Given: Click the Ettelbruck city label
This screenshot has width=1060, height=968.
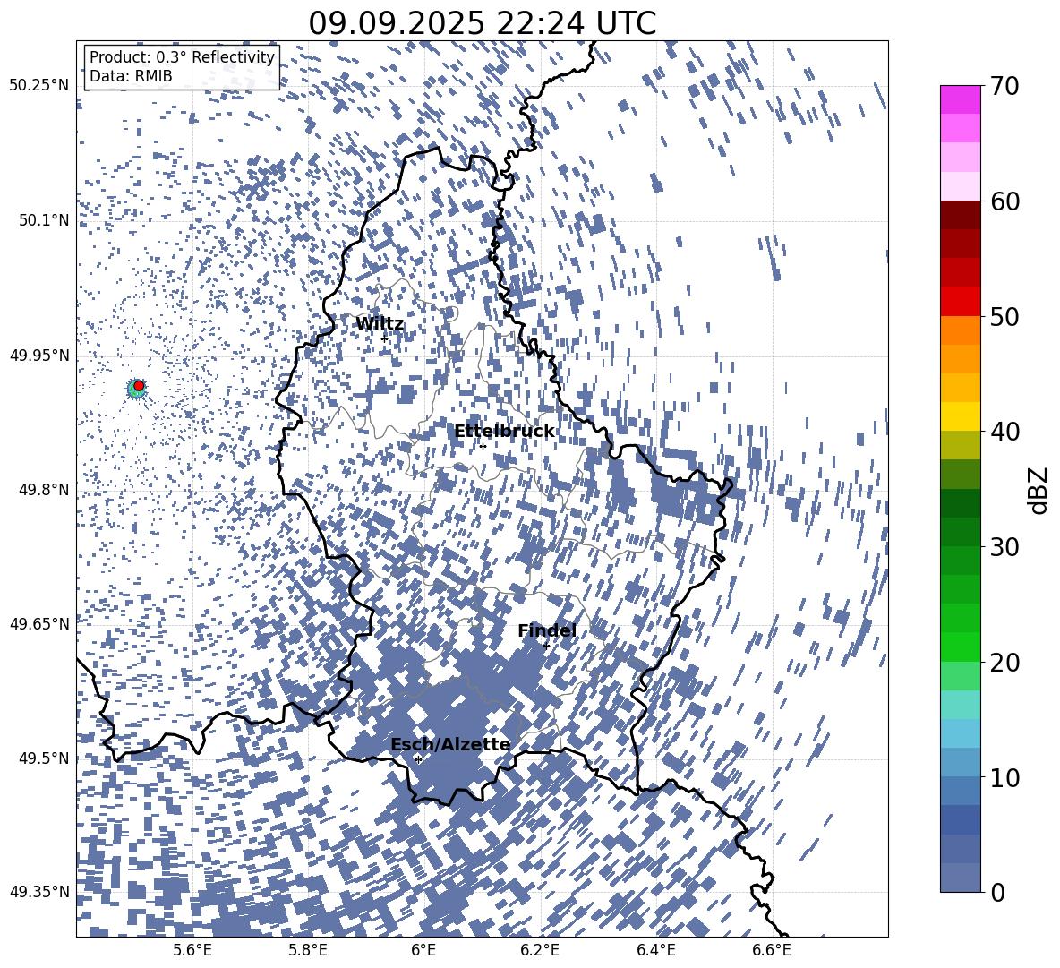Looking at the screenshot, I should coord(504,432).
